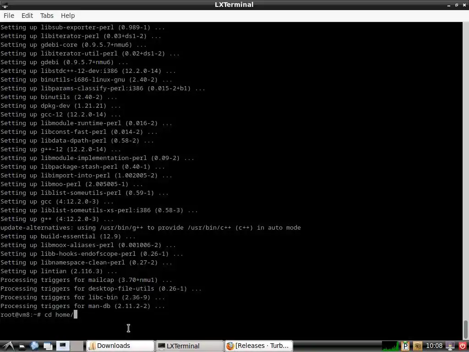Open the File menu
Image resolution: width=469 pixels, height=352 pixels.
[9, 16]
